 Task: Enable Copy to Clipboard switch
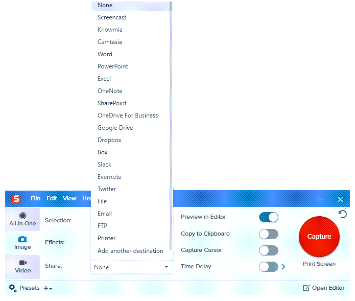pos(269,234)
